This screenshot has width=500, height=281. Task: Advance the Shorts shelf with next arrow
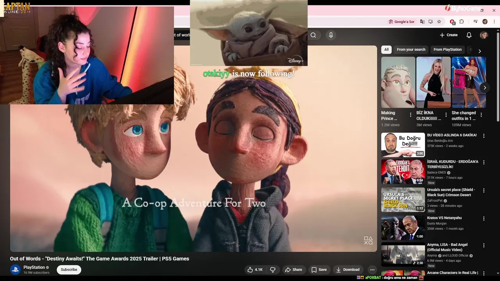[x=484, y=87]
